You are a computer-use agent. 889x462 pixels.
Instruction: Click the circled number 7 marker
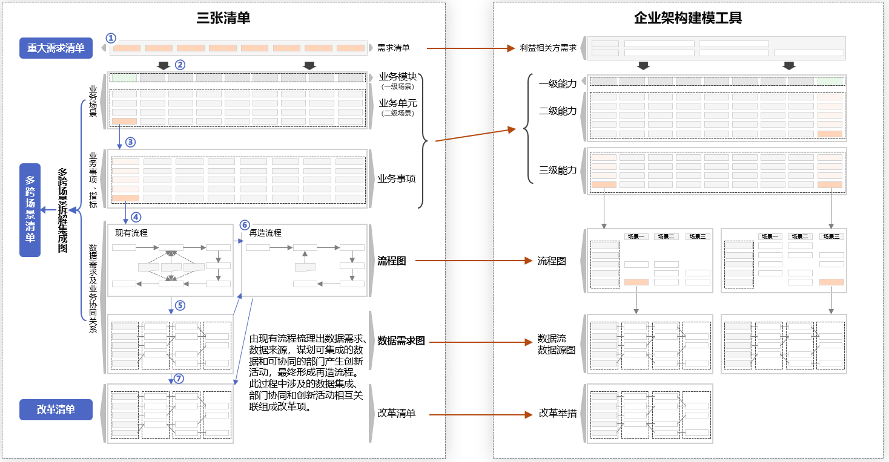[179, 379]
